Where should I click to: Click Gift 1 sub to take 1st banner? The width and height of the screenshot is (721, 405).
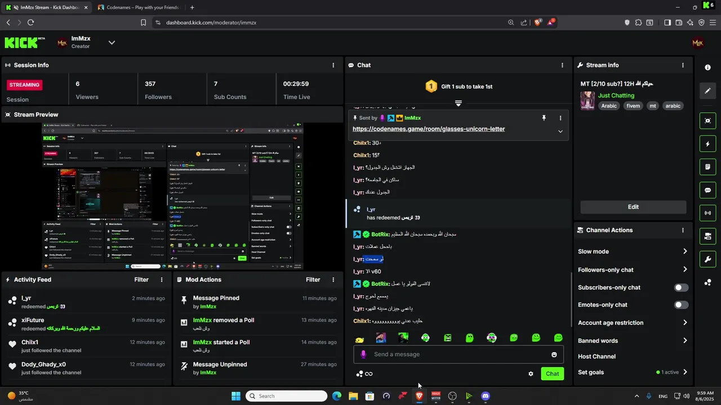459,87
